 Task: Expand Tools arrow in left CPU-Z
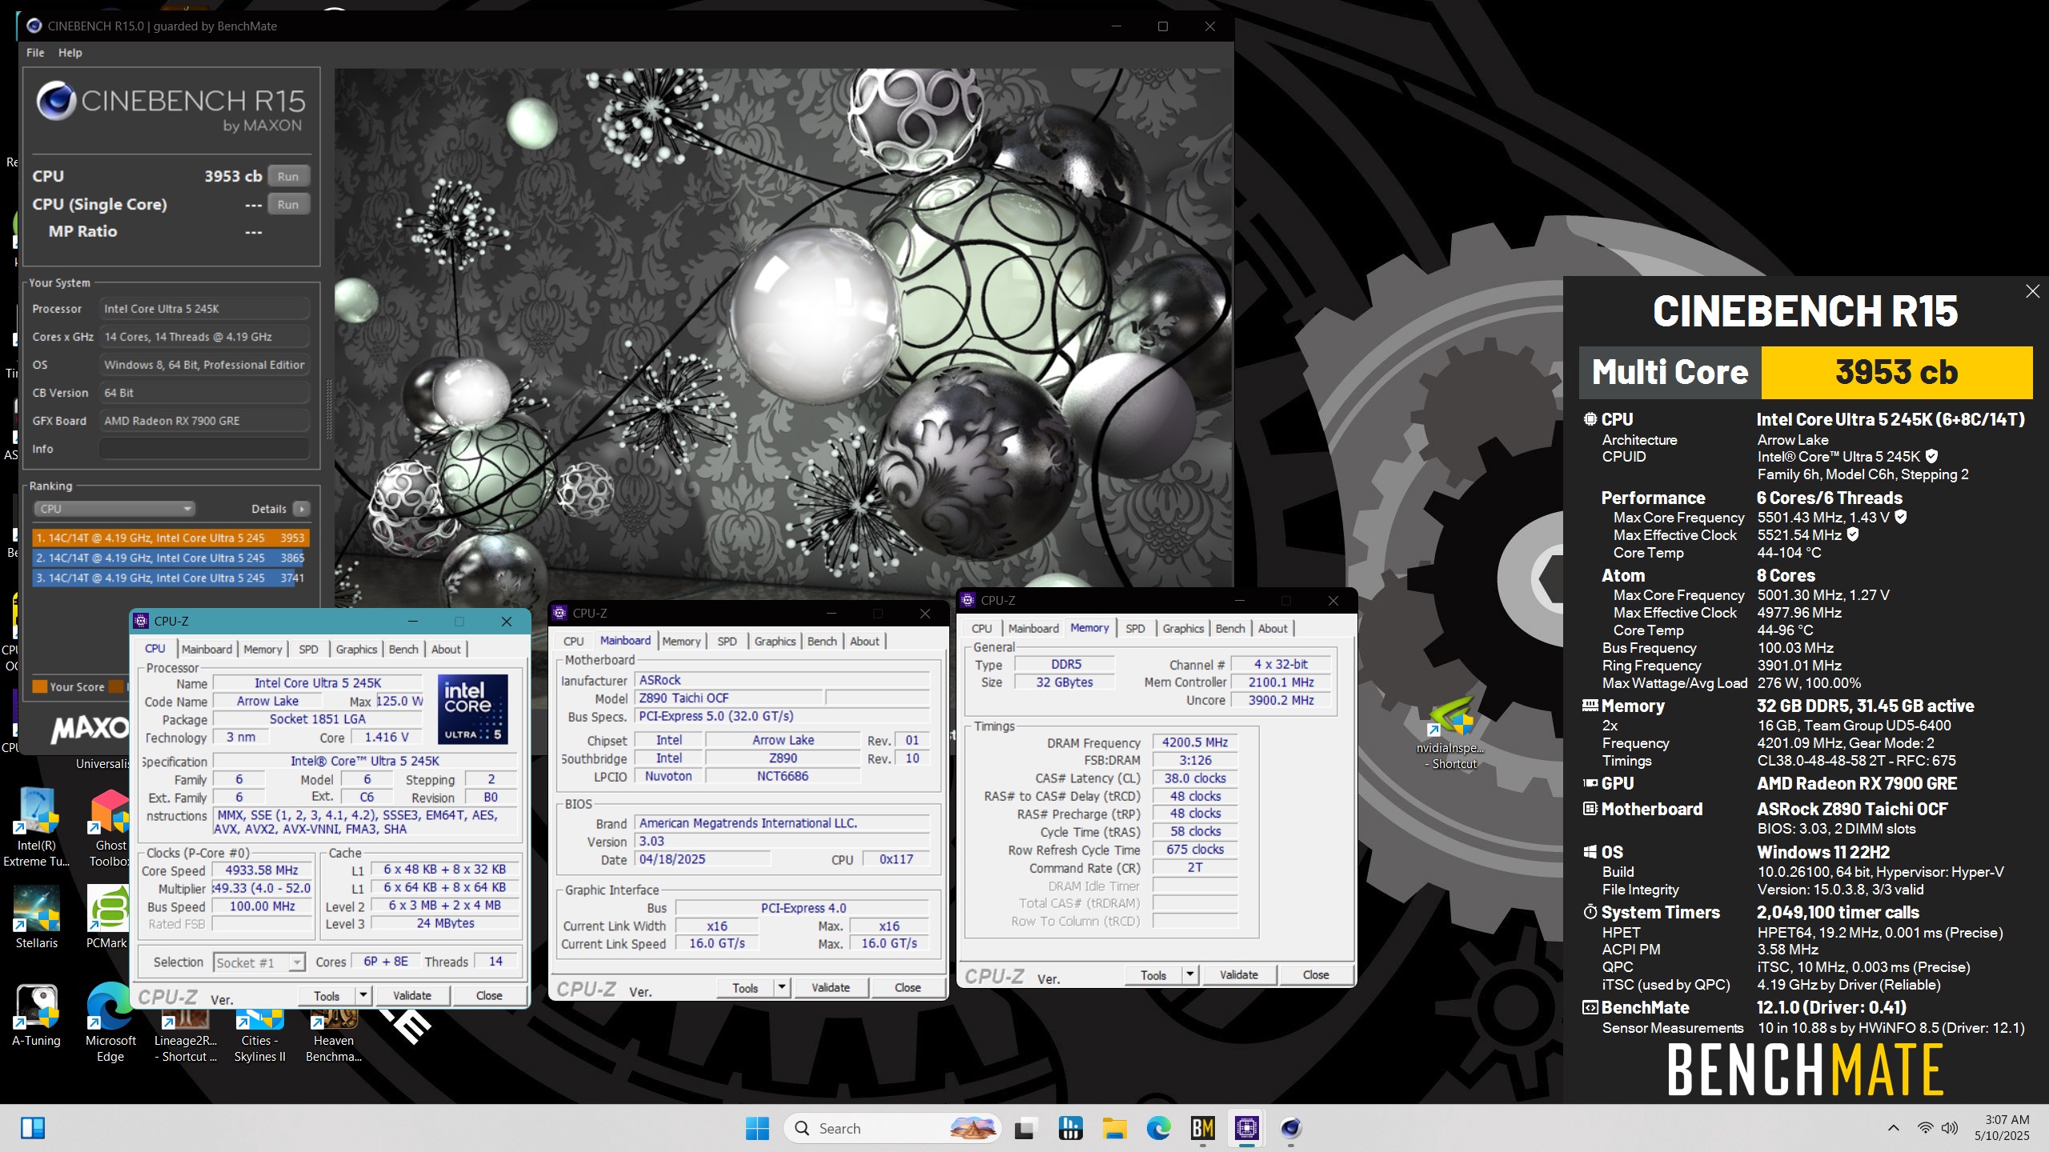coord(363,995)
